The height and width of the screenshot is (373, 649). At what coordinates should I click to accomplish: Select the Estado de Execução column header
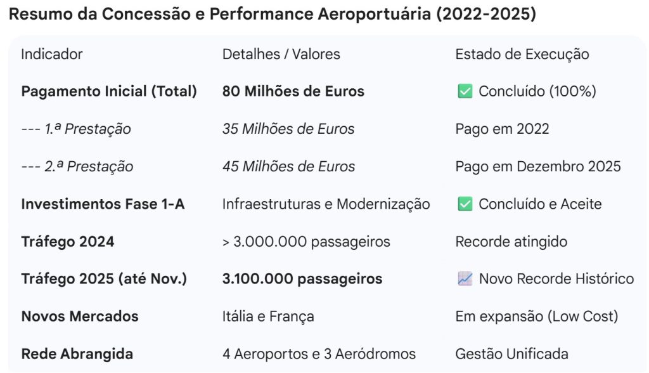pyautogui.click(x=522, y=54)
